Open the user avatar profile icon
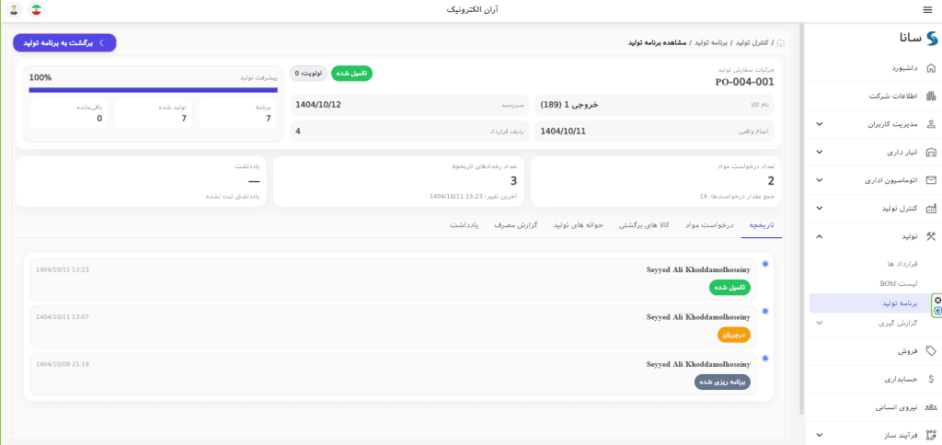942x445 pixels. coord(13,9)
